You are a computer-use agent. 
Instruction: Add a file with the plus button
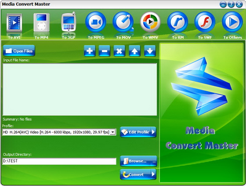tap(90, 51)
